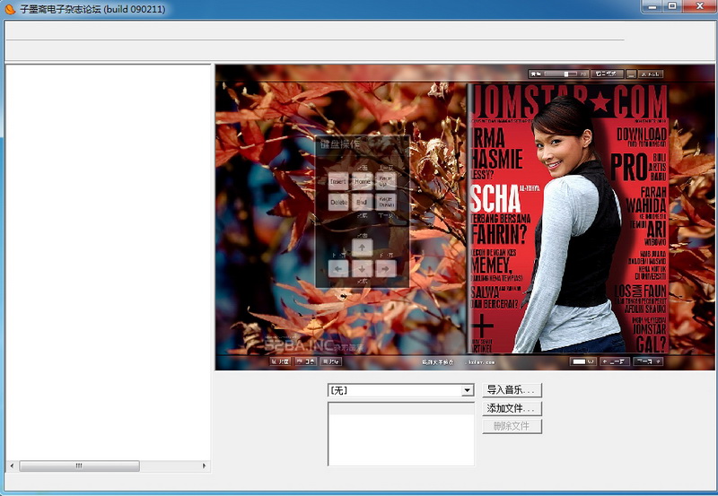Click the first button at preview bottom-left
The width and height of the screenshot is (718, 496).
pos(280,361)
